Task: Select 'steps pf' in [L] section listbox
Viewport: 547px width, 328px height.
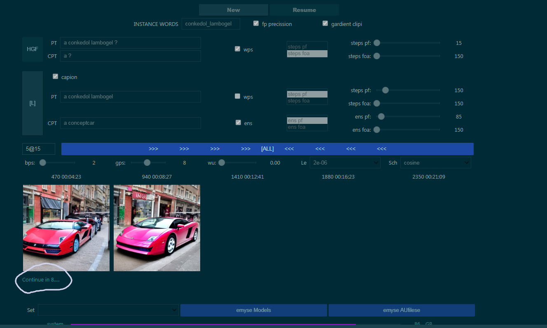Action: pyautogui.click(x=307, y=94)
